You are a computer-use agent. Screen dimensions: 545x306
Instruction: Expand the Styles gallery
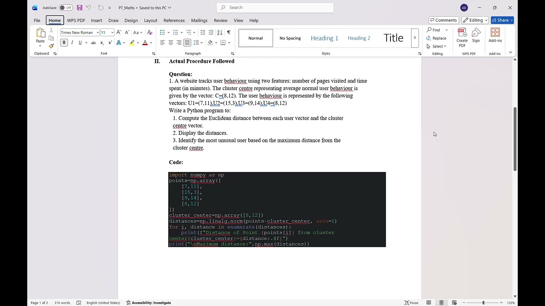tap(414, 38)
